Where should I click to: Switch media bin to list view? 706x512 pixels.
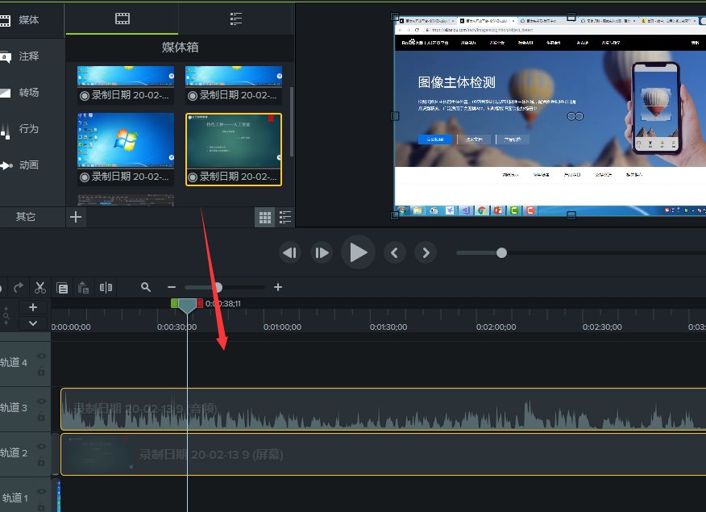(284, 217)
